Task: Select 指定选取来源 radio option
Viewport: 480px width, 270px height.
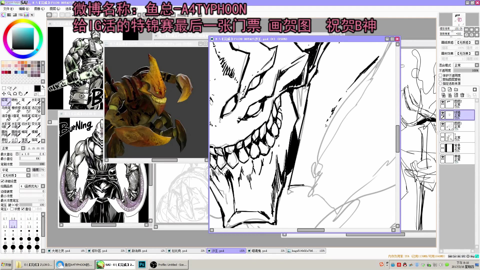Action: point(441,83)
